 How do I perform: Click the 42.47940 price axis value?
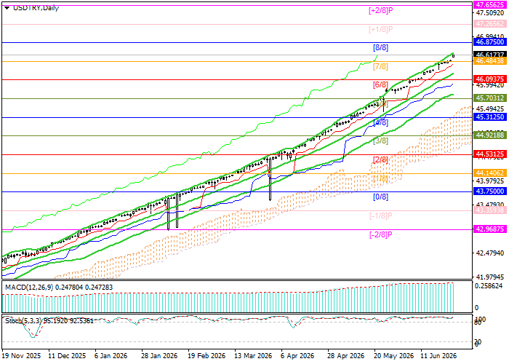[x=490, y=253]
